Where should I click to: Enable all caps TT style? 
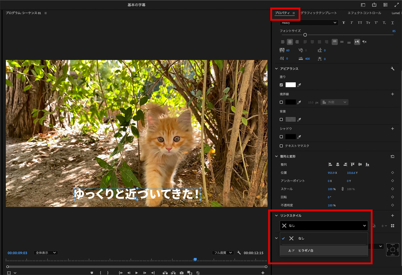(x=360, y=23)
